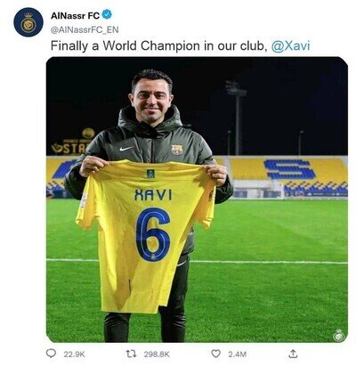Click the AlNassr watermark logo in photo corner

[x=338, y=335]
